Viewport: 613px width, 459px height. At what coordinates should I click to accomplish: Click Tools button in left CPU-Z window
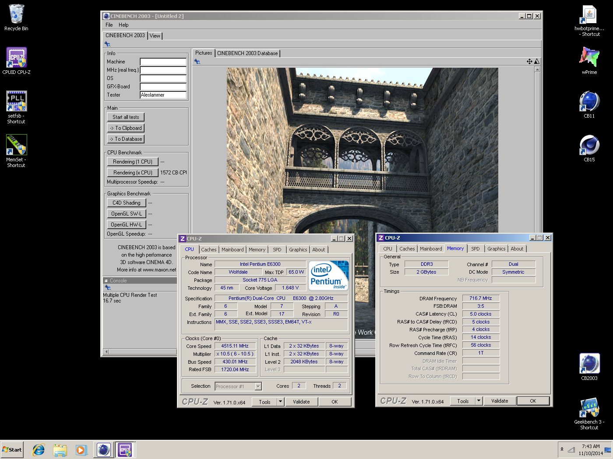[264, 402]
